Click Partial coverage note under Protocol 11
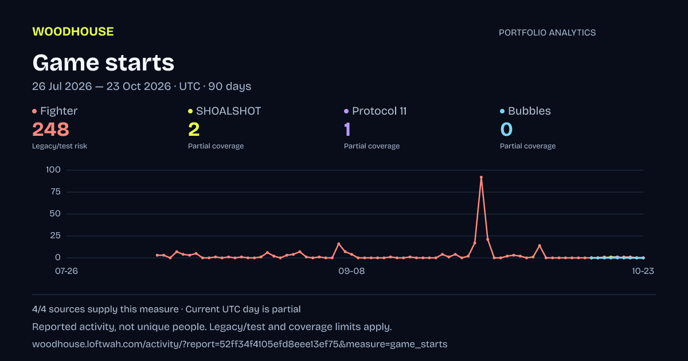Viewport: 688px width, 361px height. 372,146
